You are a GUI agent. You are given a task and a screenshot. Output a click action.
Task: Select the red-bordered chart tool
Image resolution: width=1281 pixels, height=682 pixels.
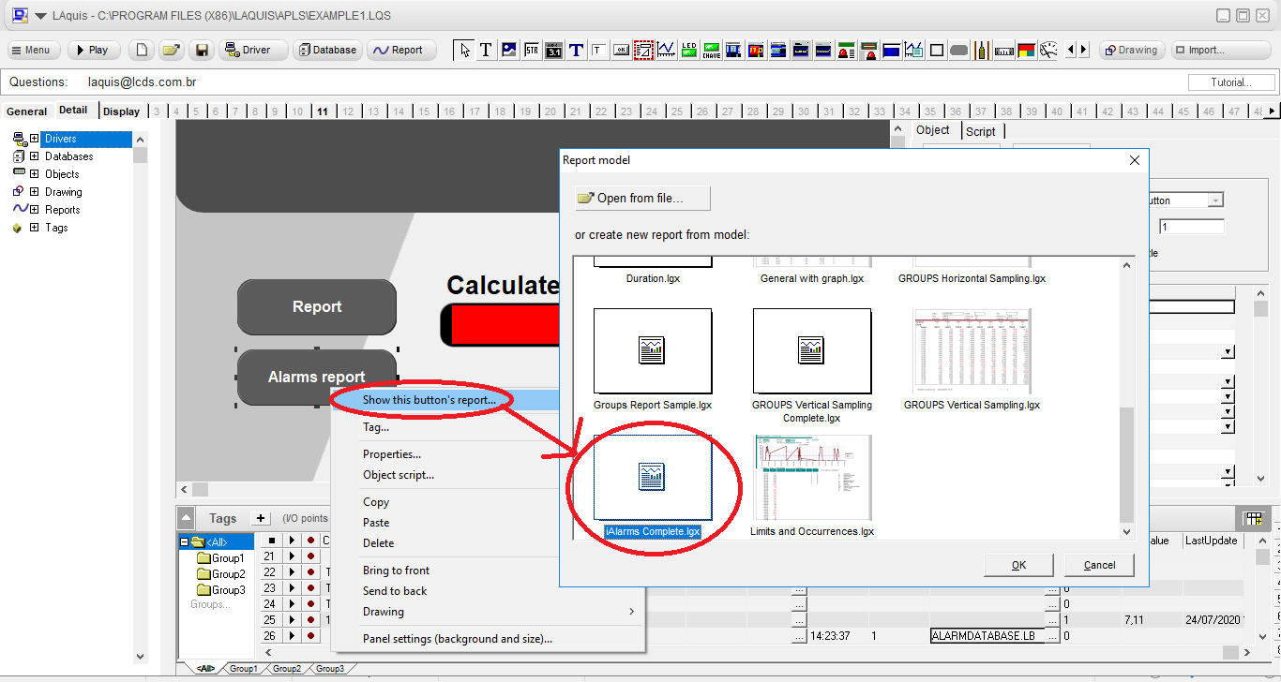[643, 50]
